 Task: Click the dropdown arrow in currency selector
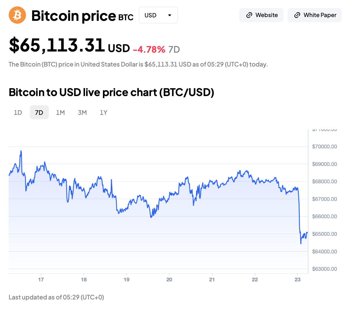point(170,15)
